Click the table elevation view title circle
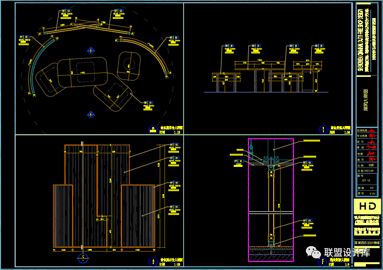Viewport: 383px width, 270px height. click(323, 129)
